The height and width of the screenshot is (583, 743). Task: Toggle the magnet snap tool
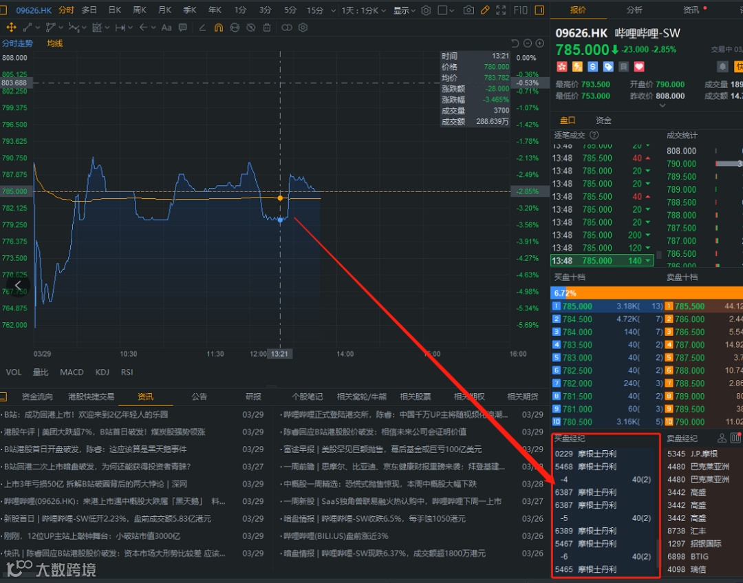219,28
